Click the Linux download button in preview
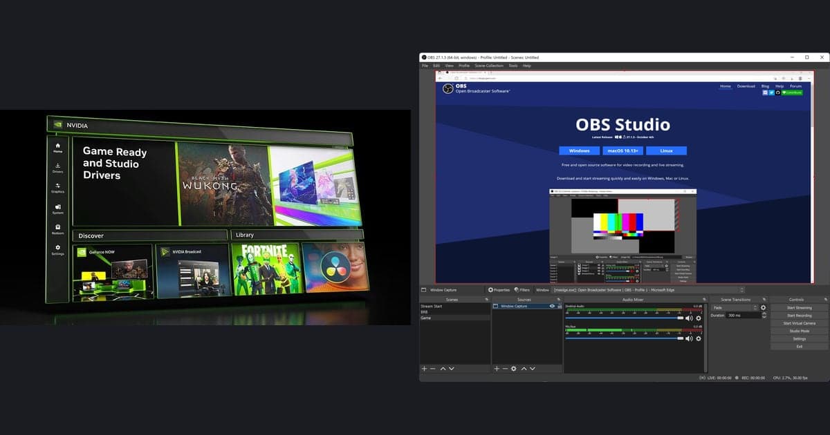This screenshot has width=830, height=435. [667, 151]
